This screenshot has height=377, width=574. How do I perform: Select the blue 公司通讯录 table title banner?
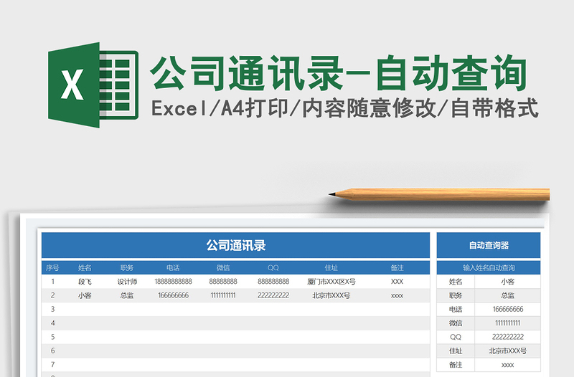[236, 245]
